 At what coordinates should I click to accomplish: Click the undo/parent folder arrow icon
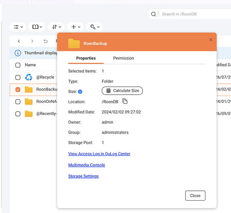tap(46, 41)
